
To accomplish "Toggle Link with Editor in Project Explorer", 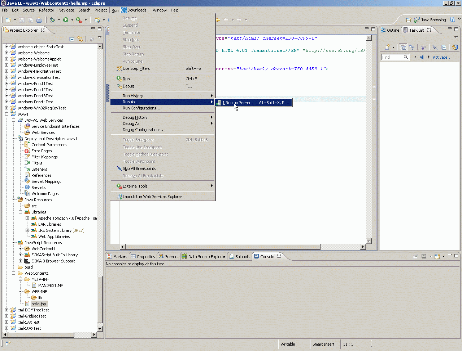I will click(80, 39).
